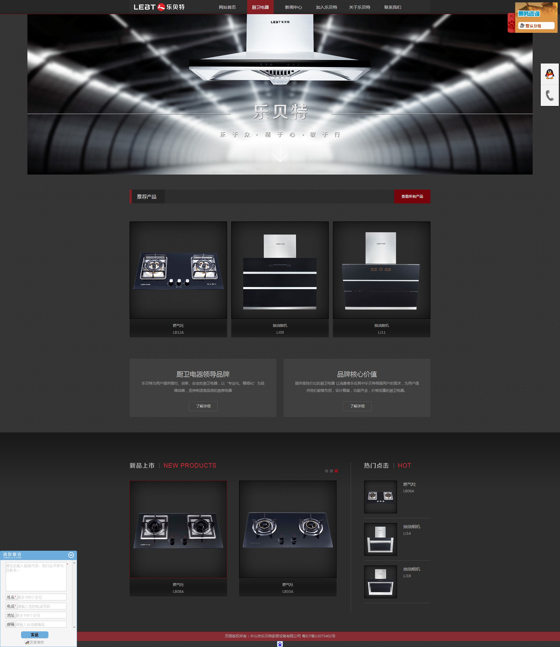Minimize the 请您留言 message panel

point(71,555)
